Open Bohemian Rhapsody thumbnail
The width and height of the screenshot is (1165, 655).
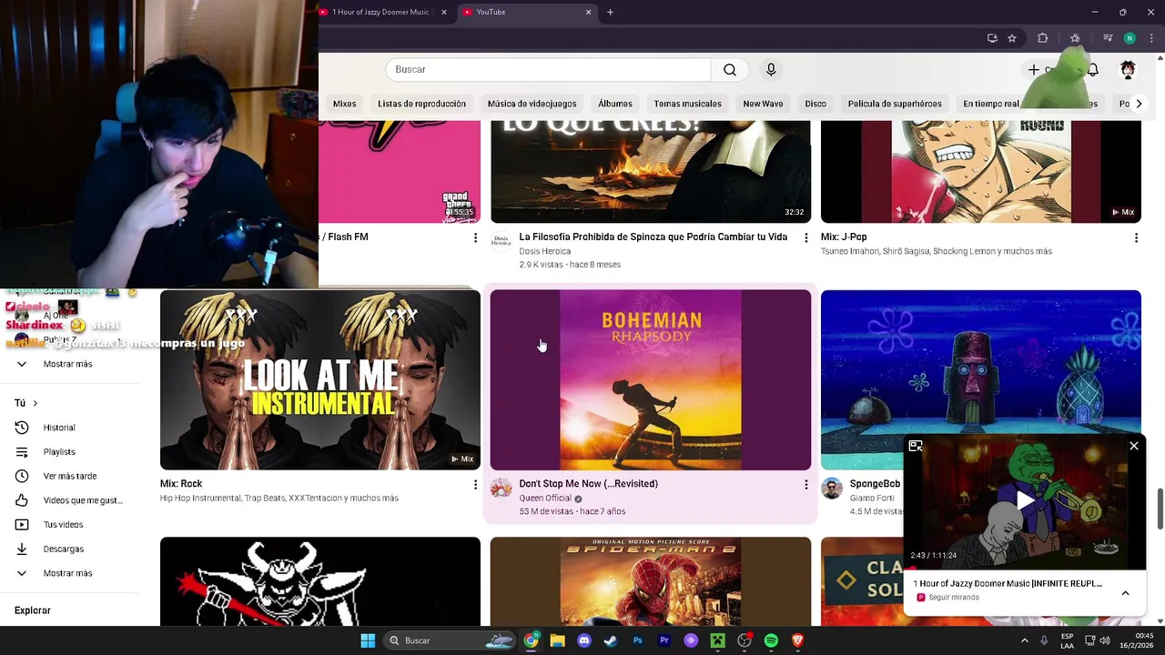[x=651, y=379]
